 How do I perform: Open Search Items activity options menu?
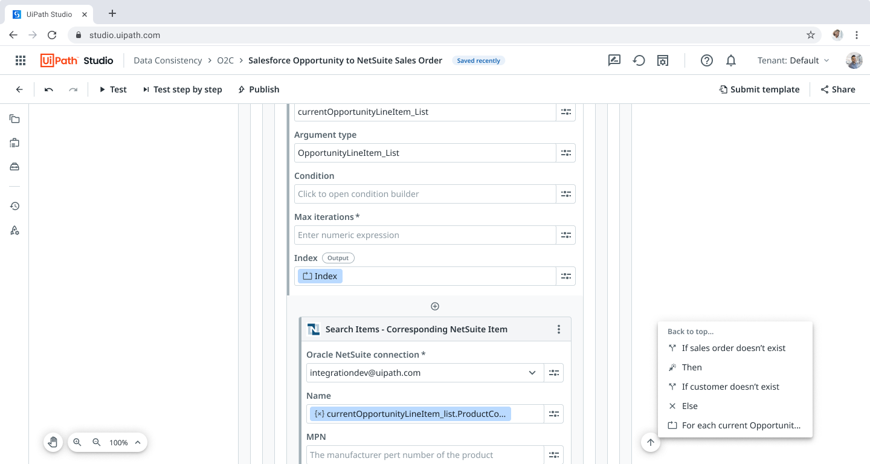(x=559, y=329)
